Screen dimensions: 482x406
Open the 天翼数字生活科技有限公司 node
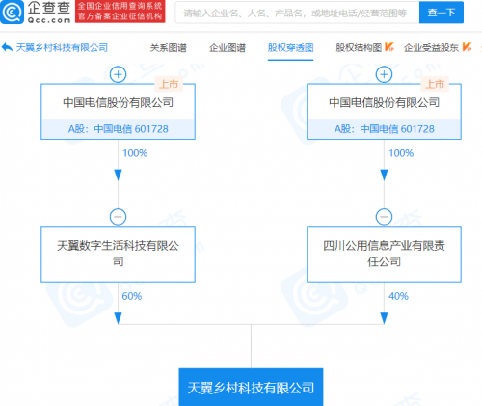click(118, 254)
